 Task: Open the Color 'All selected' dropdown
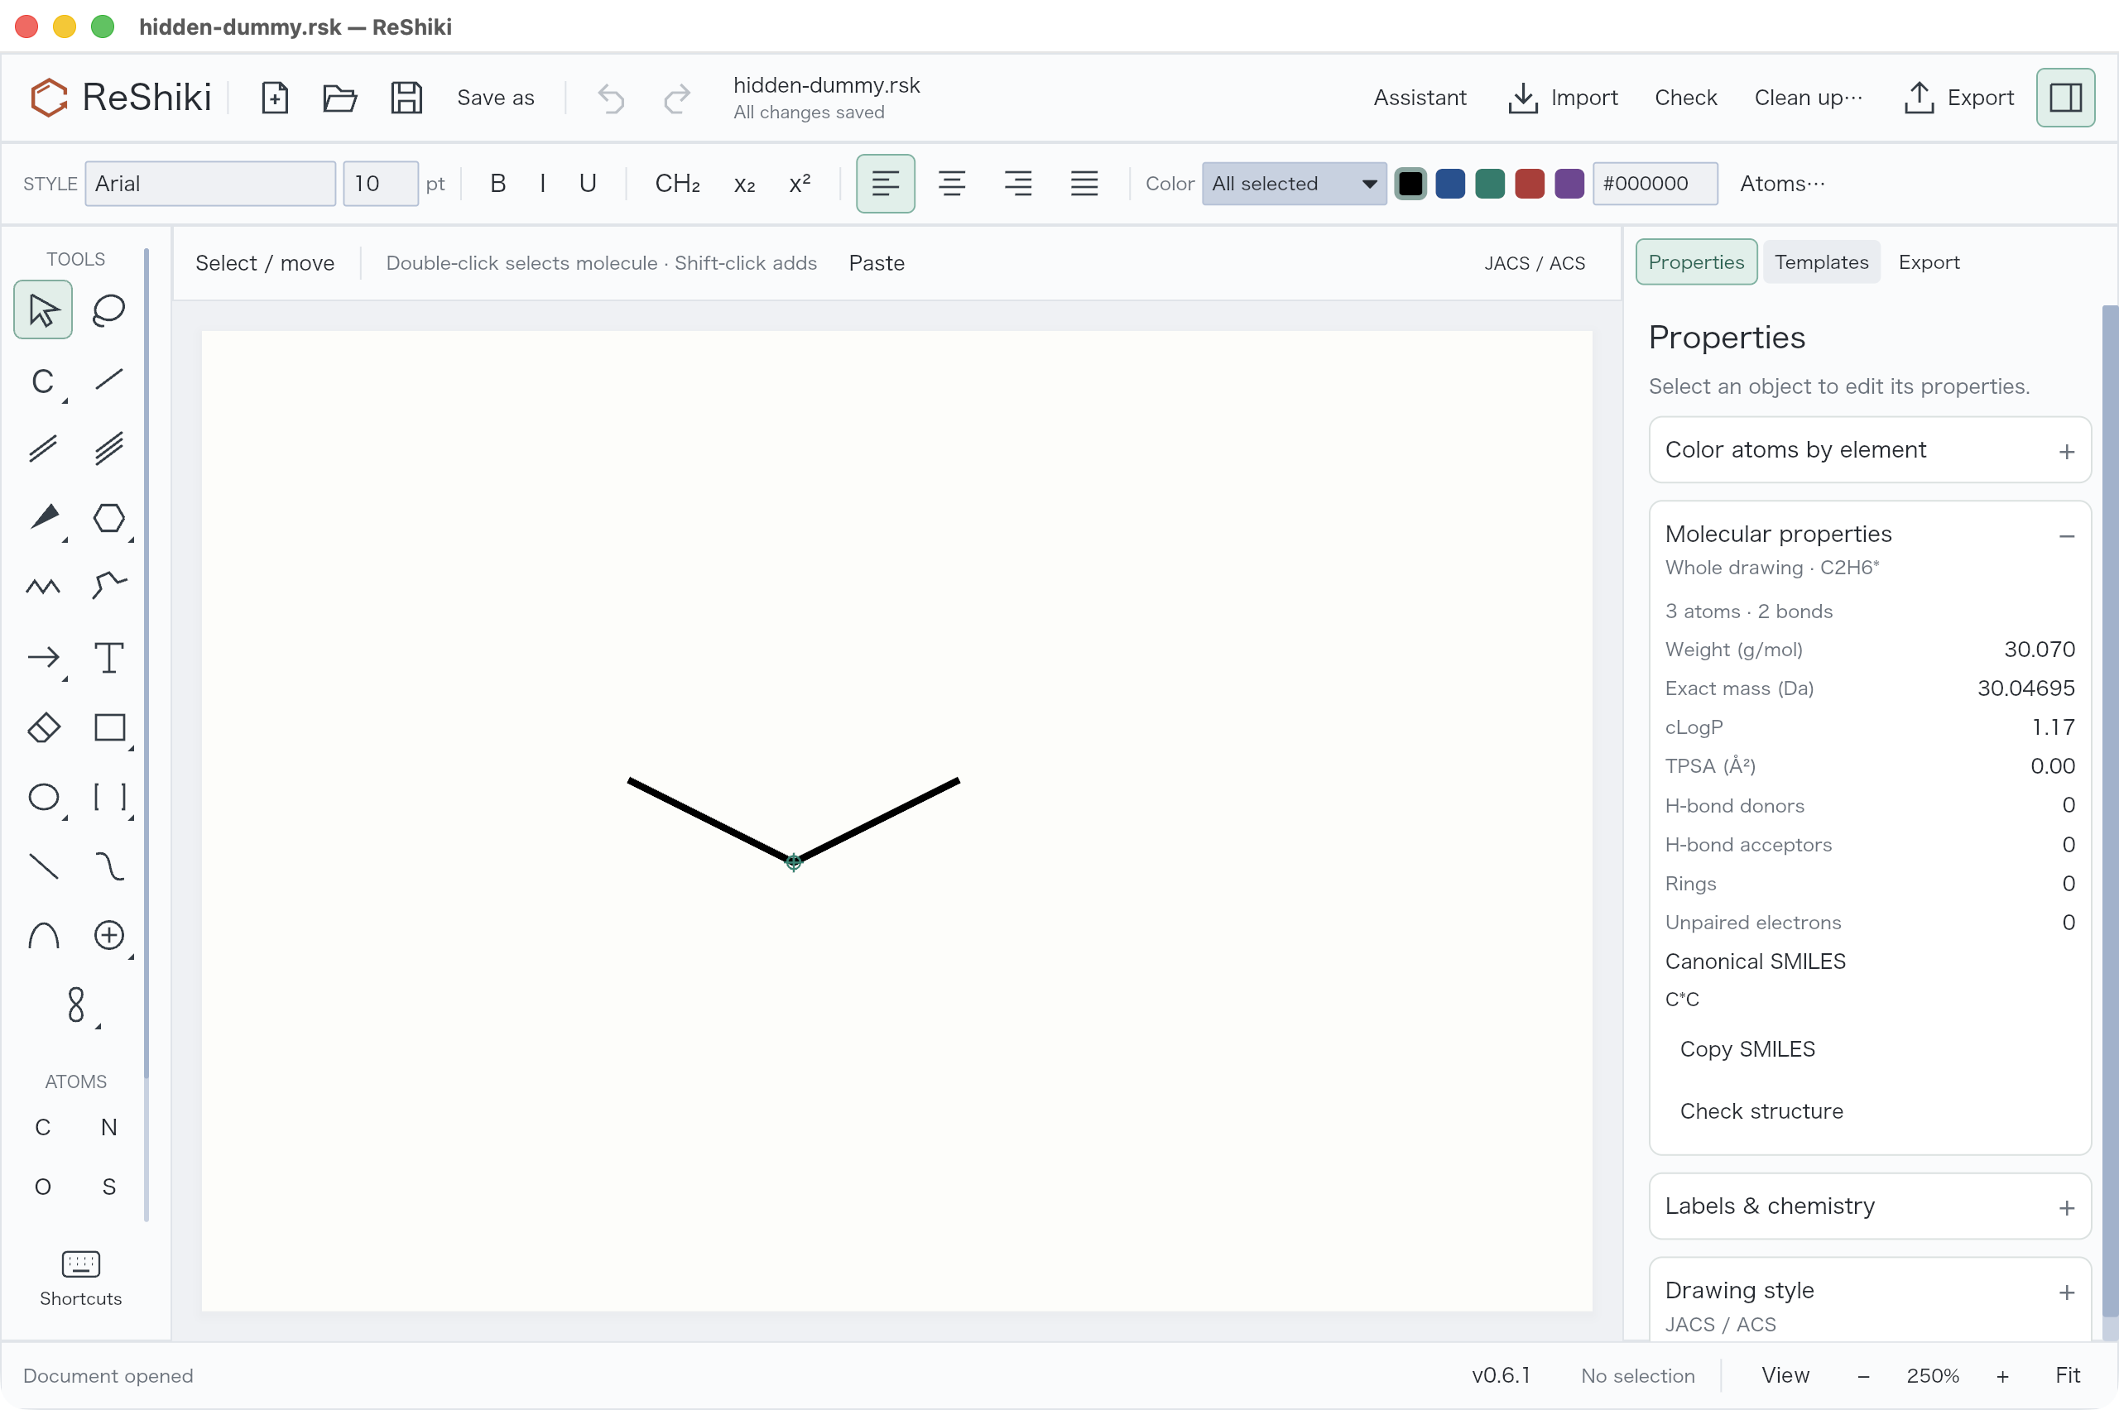click(1295, 184)
